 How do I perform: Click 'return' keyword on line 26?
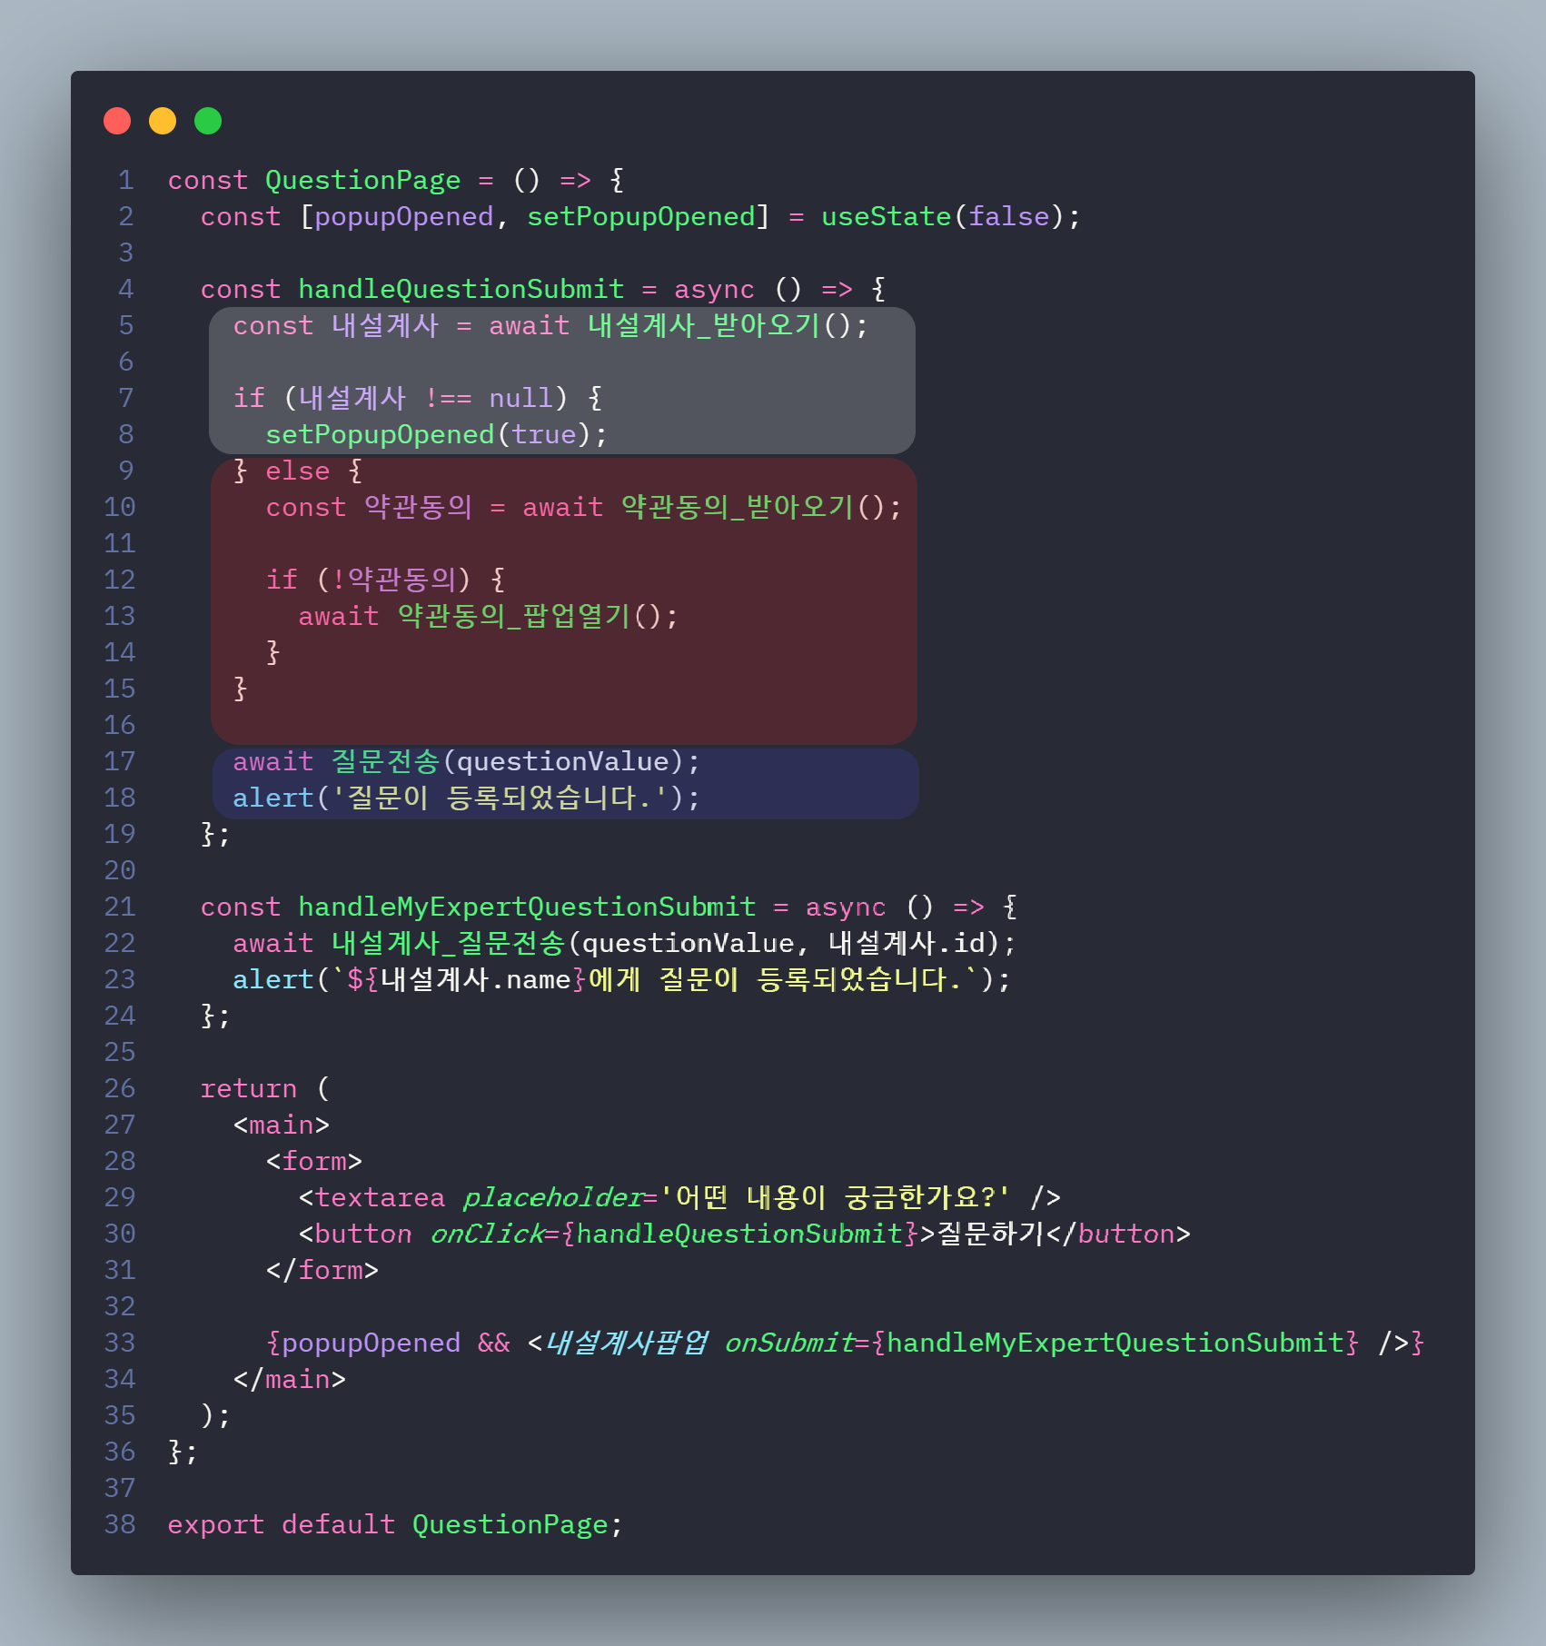[248, 1089]
